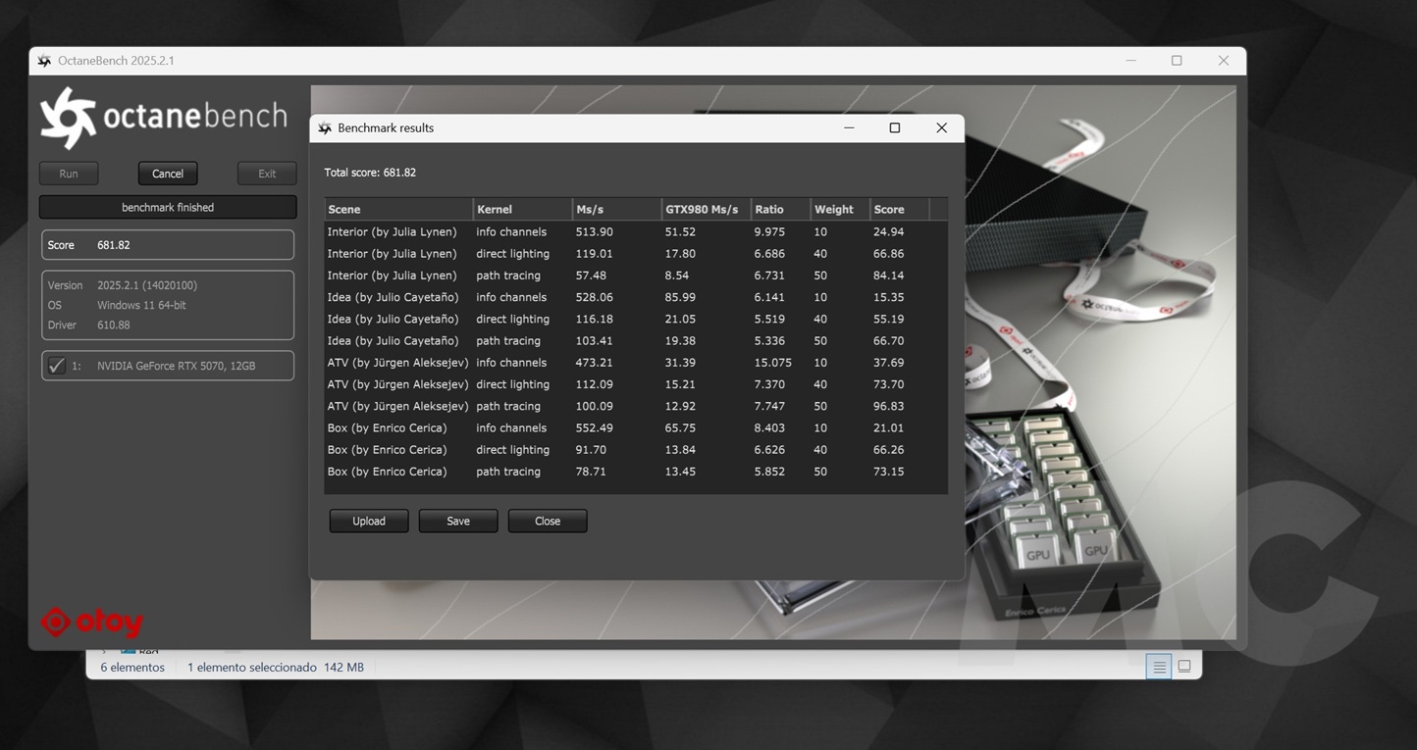The height and width of the screenshot is (750, 1417).
Task: Click the '15.075' ratio cell
Action: [x=773, y=363]
